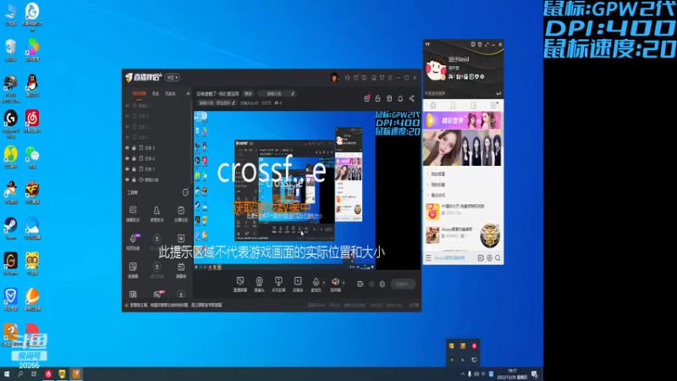Open the doupo channel entry in YY
The width and height of the screenshot is (677, 381).
pos(463,235)
